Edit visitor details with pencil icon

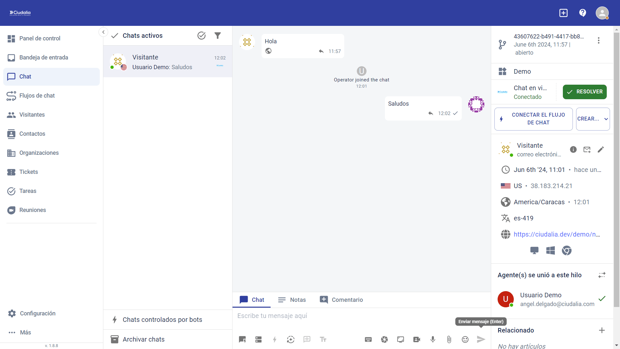(601, 150)
